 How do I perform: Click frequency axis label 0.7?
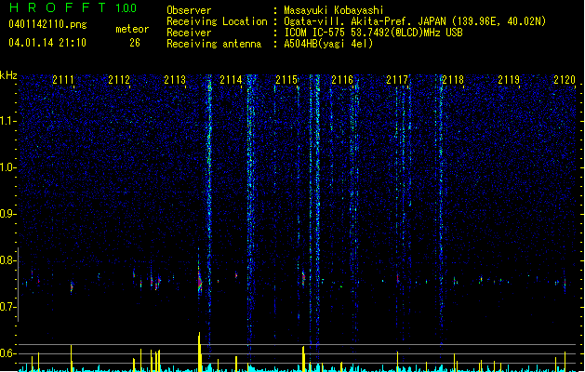coord(8,307)
